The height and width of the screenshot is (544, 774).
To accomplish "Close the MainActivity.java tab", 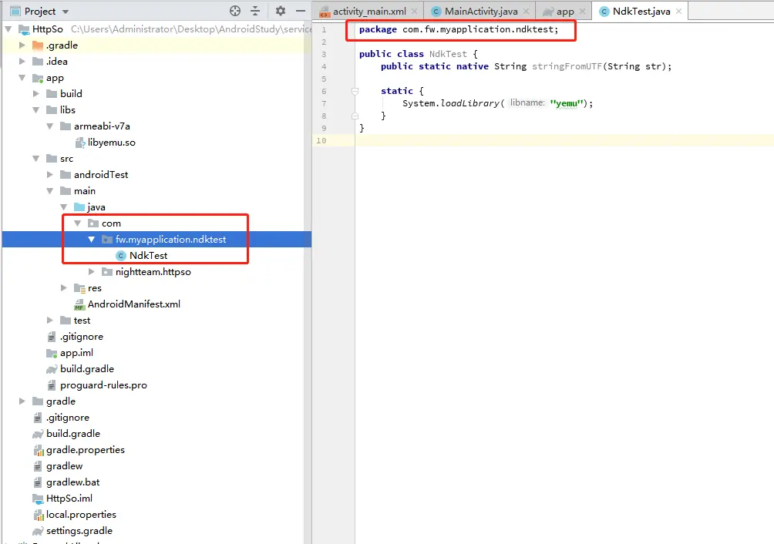I will (x=527, y=12).
